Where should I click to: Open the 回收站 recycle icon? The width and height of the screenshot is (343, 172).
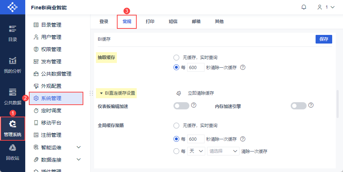pyautogui.click(x=13, y=148)
